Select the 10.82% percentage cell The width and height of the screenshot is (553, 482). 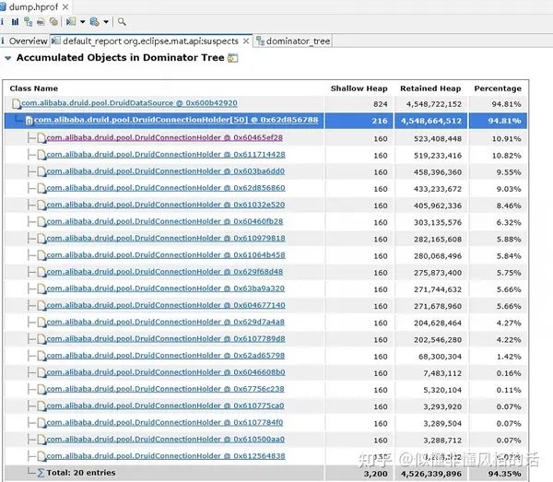pyautogui.click(x=506, y=156)
